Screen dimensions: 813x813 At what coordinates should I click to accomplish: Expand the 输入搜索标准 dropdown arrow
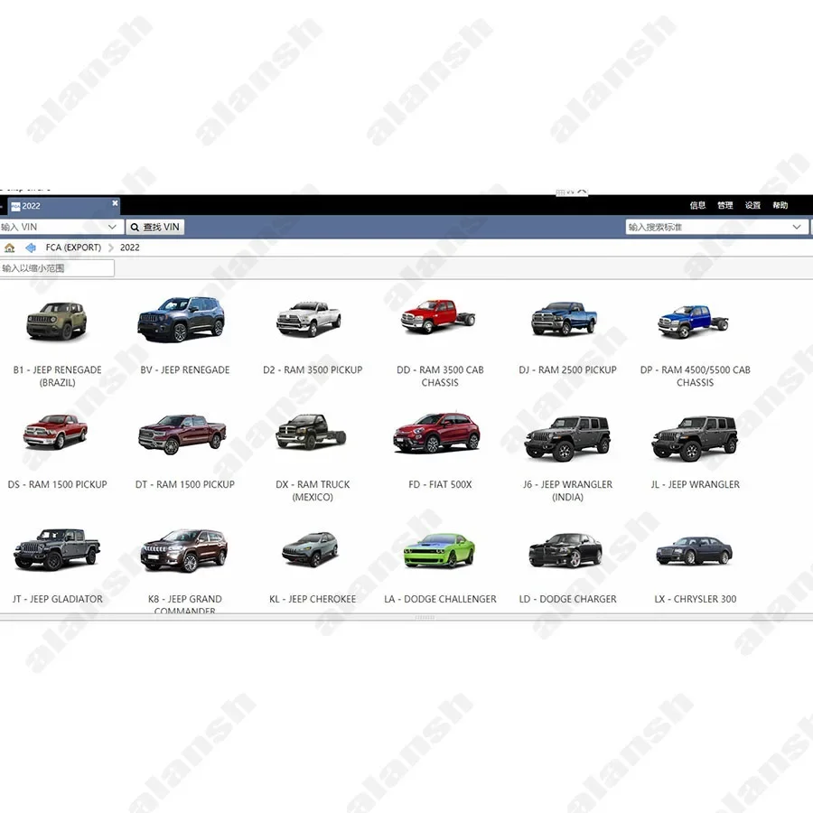797,227
